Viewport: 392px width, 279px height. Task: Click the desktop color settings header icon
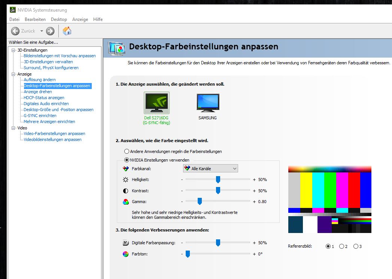pos(116,49)
